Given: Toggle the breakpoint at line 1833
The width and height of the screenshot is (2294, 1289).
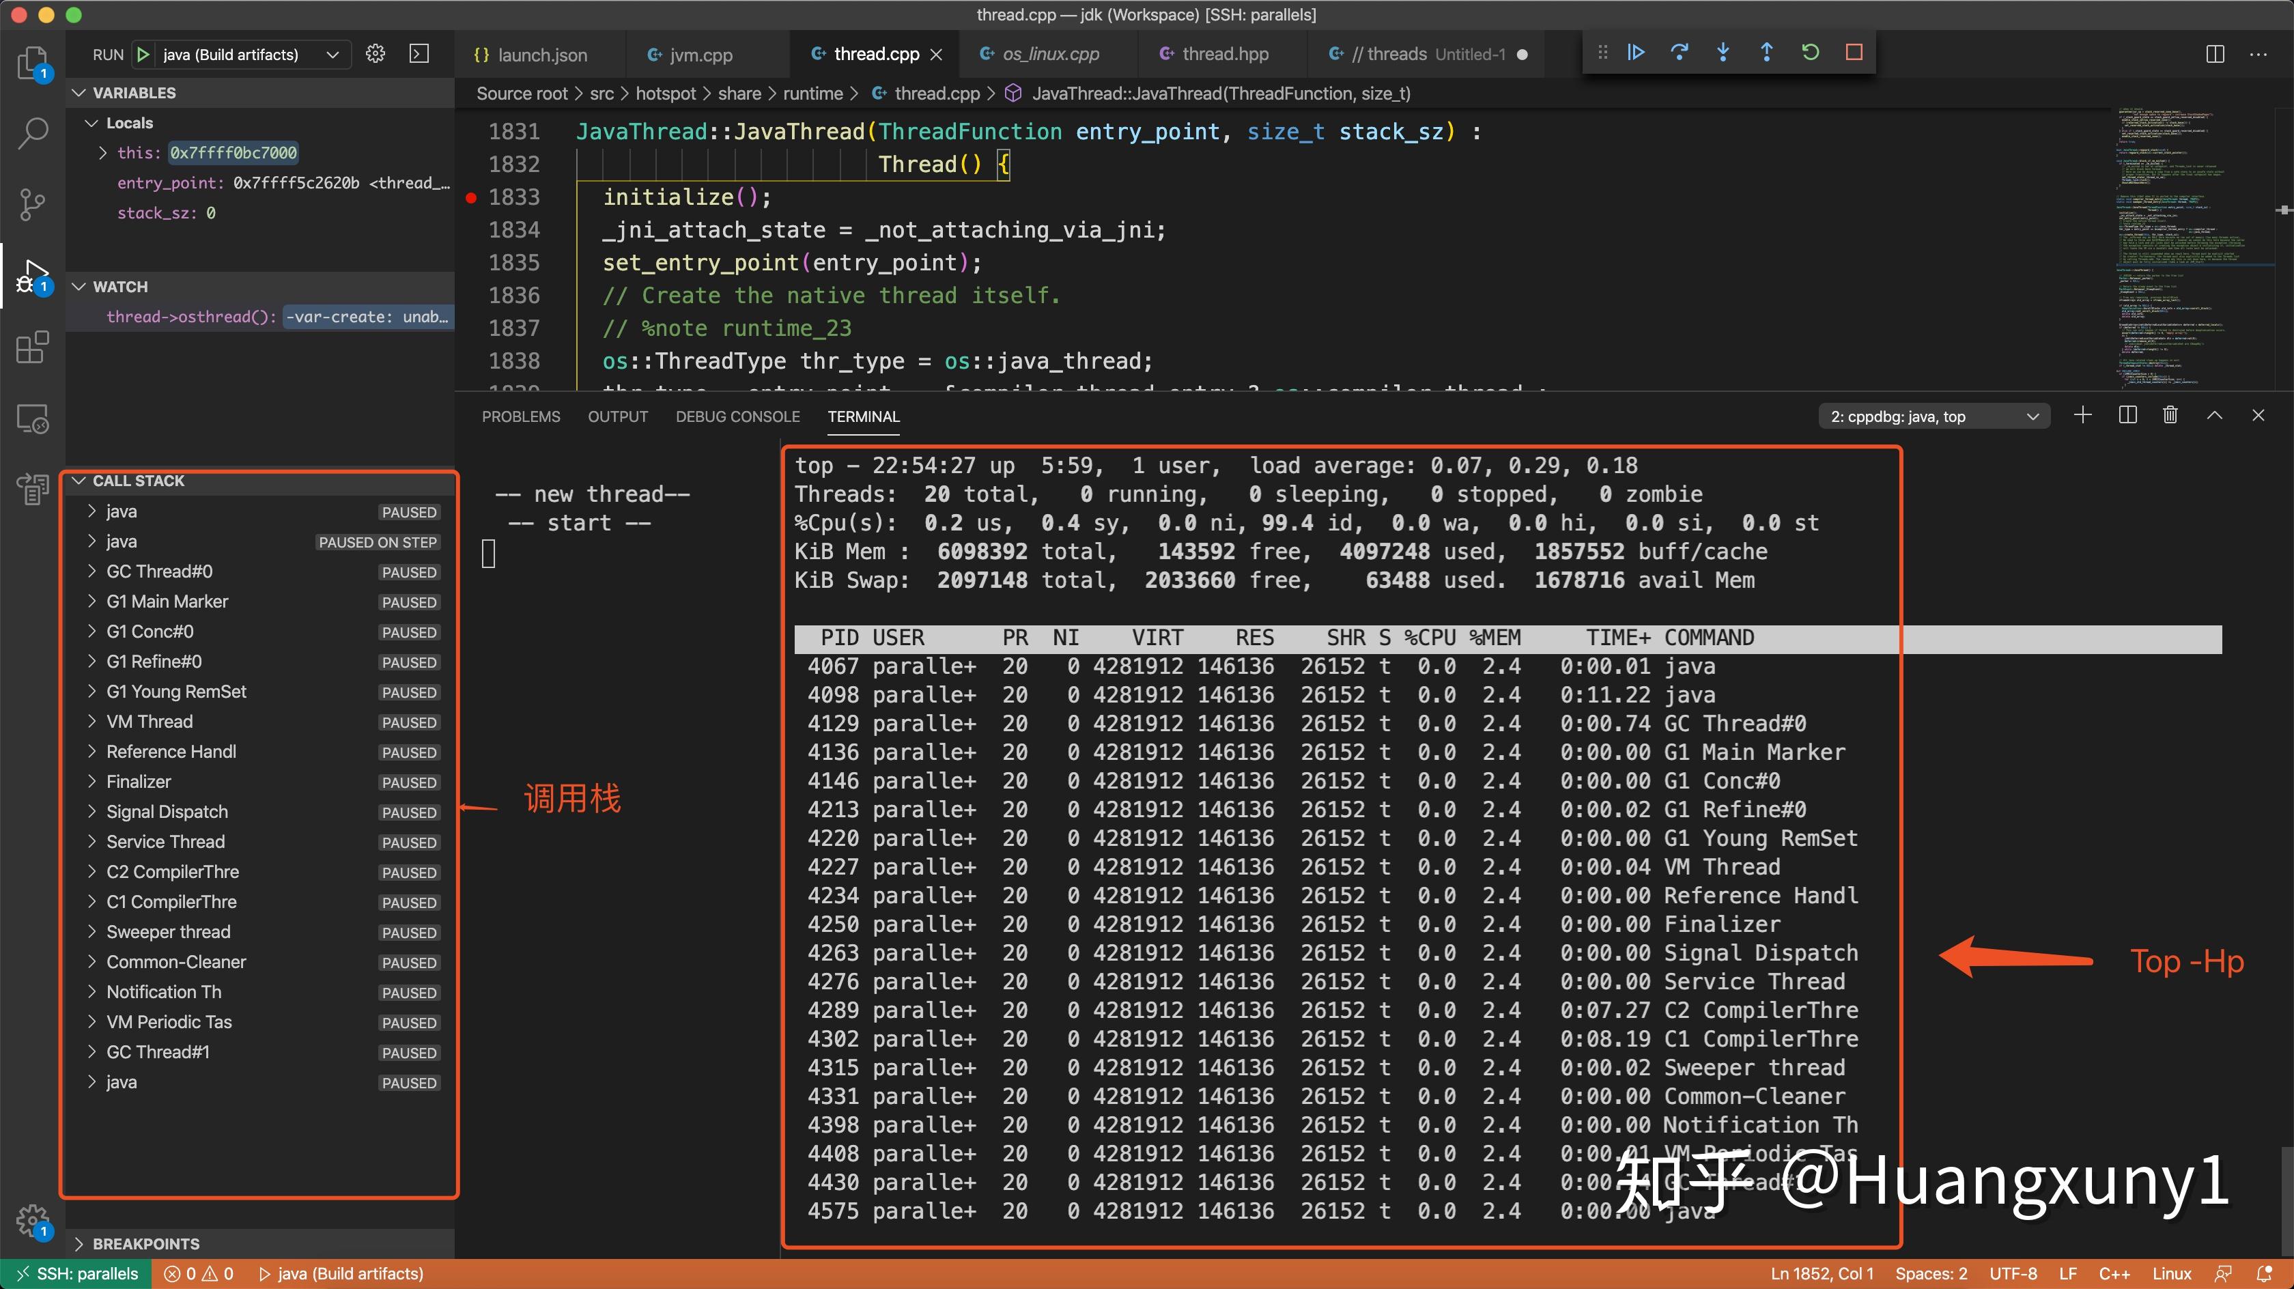Looking at the screenshot, I should tap(471, 198).
